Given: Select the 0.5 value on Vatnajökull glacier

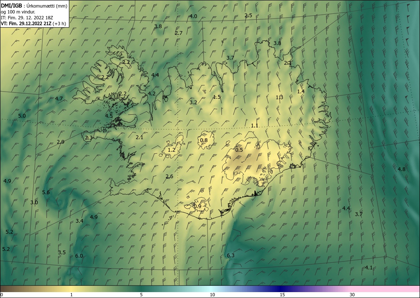Looking at the screenshot, I should point(239,150).
